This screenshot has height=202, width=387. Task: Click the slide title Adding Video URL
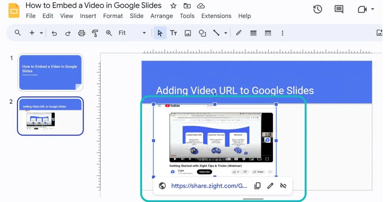point(235,90)
